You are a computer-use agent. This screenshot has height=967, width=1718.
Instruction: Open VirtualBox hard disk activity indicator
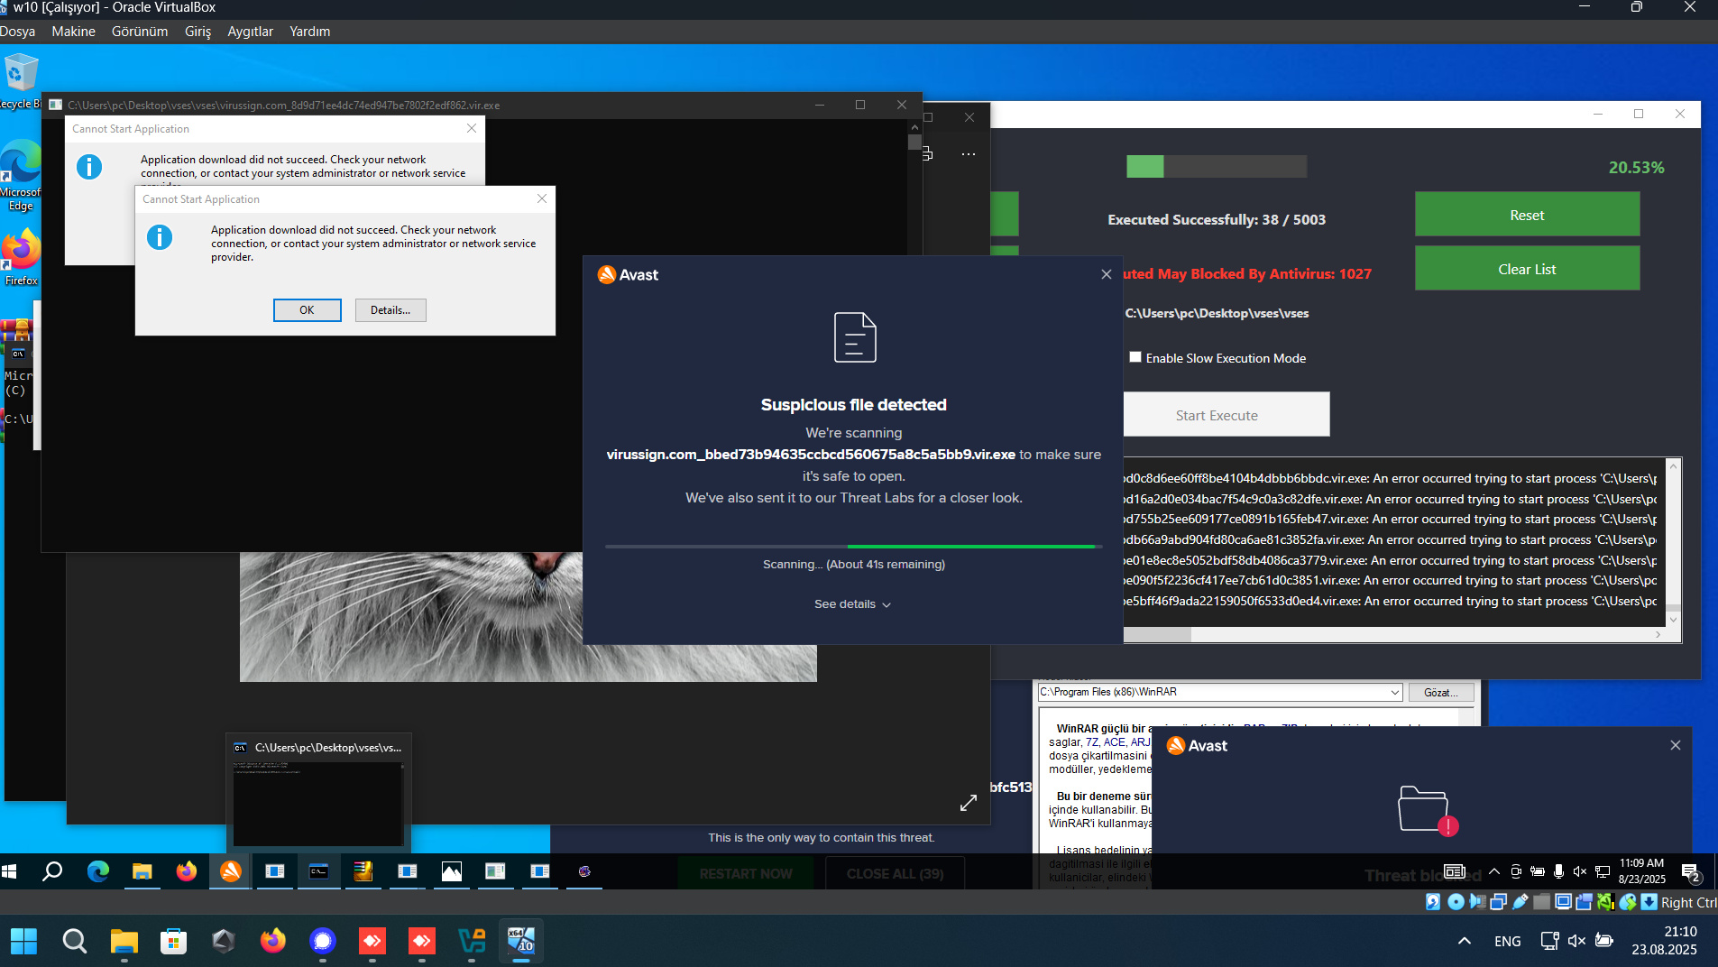coord(1433,902)
